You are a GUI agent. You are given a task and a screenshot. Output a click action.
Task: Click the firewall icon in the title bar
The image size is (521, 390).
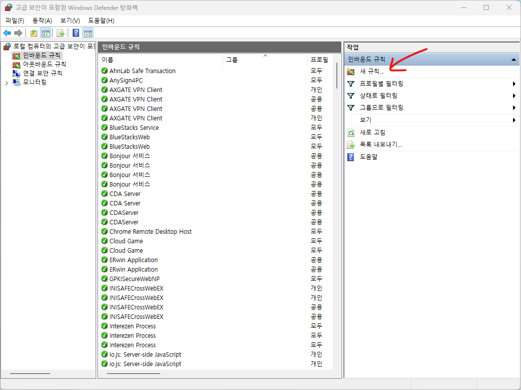[8, 7]
